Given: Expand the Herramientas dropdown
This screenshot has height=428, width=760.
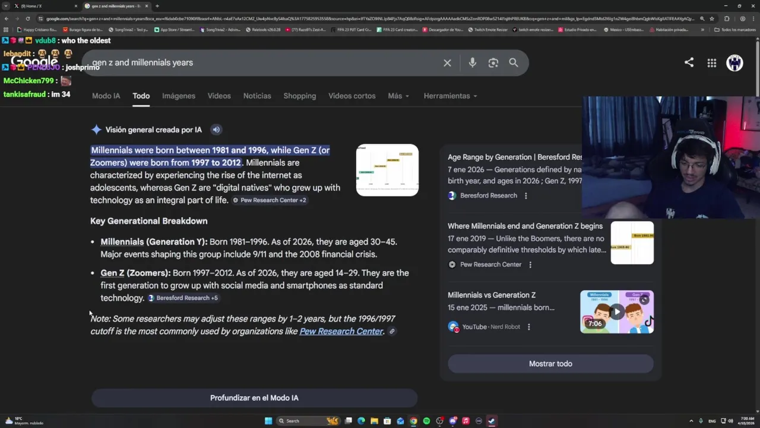Looking at the screenshot, I should [x=450, y=96].
